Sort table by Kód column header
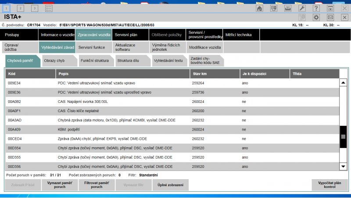351x198 pixels. (30, 74)
